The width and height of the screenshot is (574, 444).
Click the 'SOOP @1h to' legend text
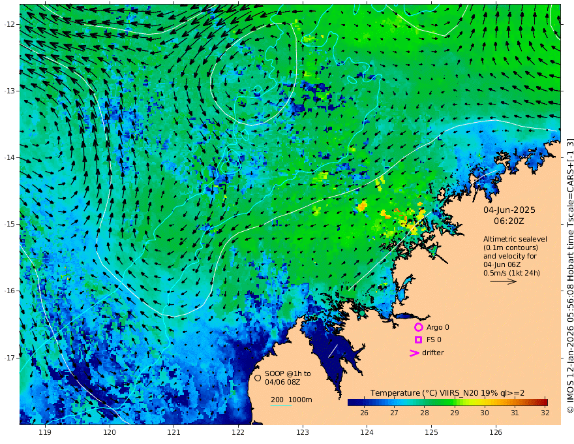[288, 373]
